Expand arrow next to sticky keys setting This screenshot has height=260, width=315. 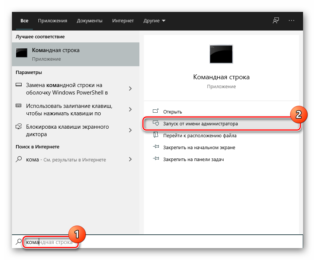(x=130, y=109)
